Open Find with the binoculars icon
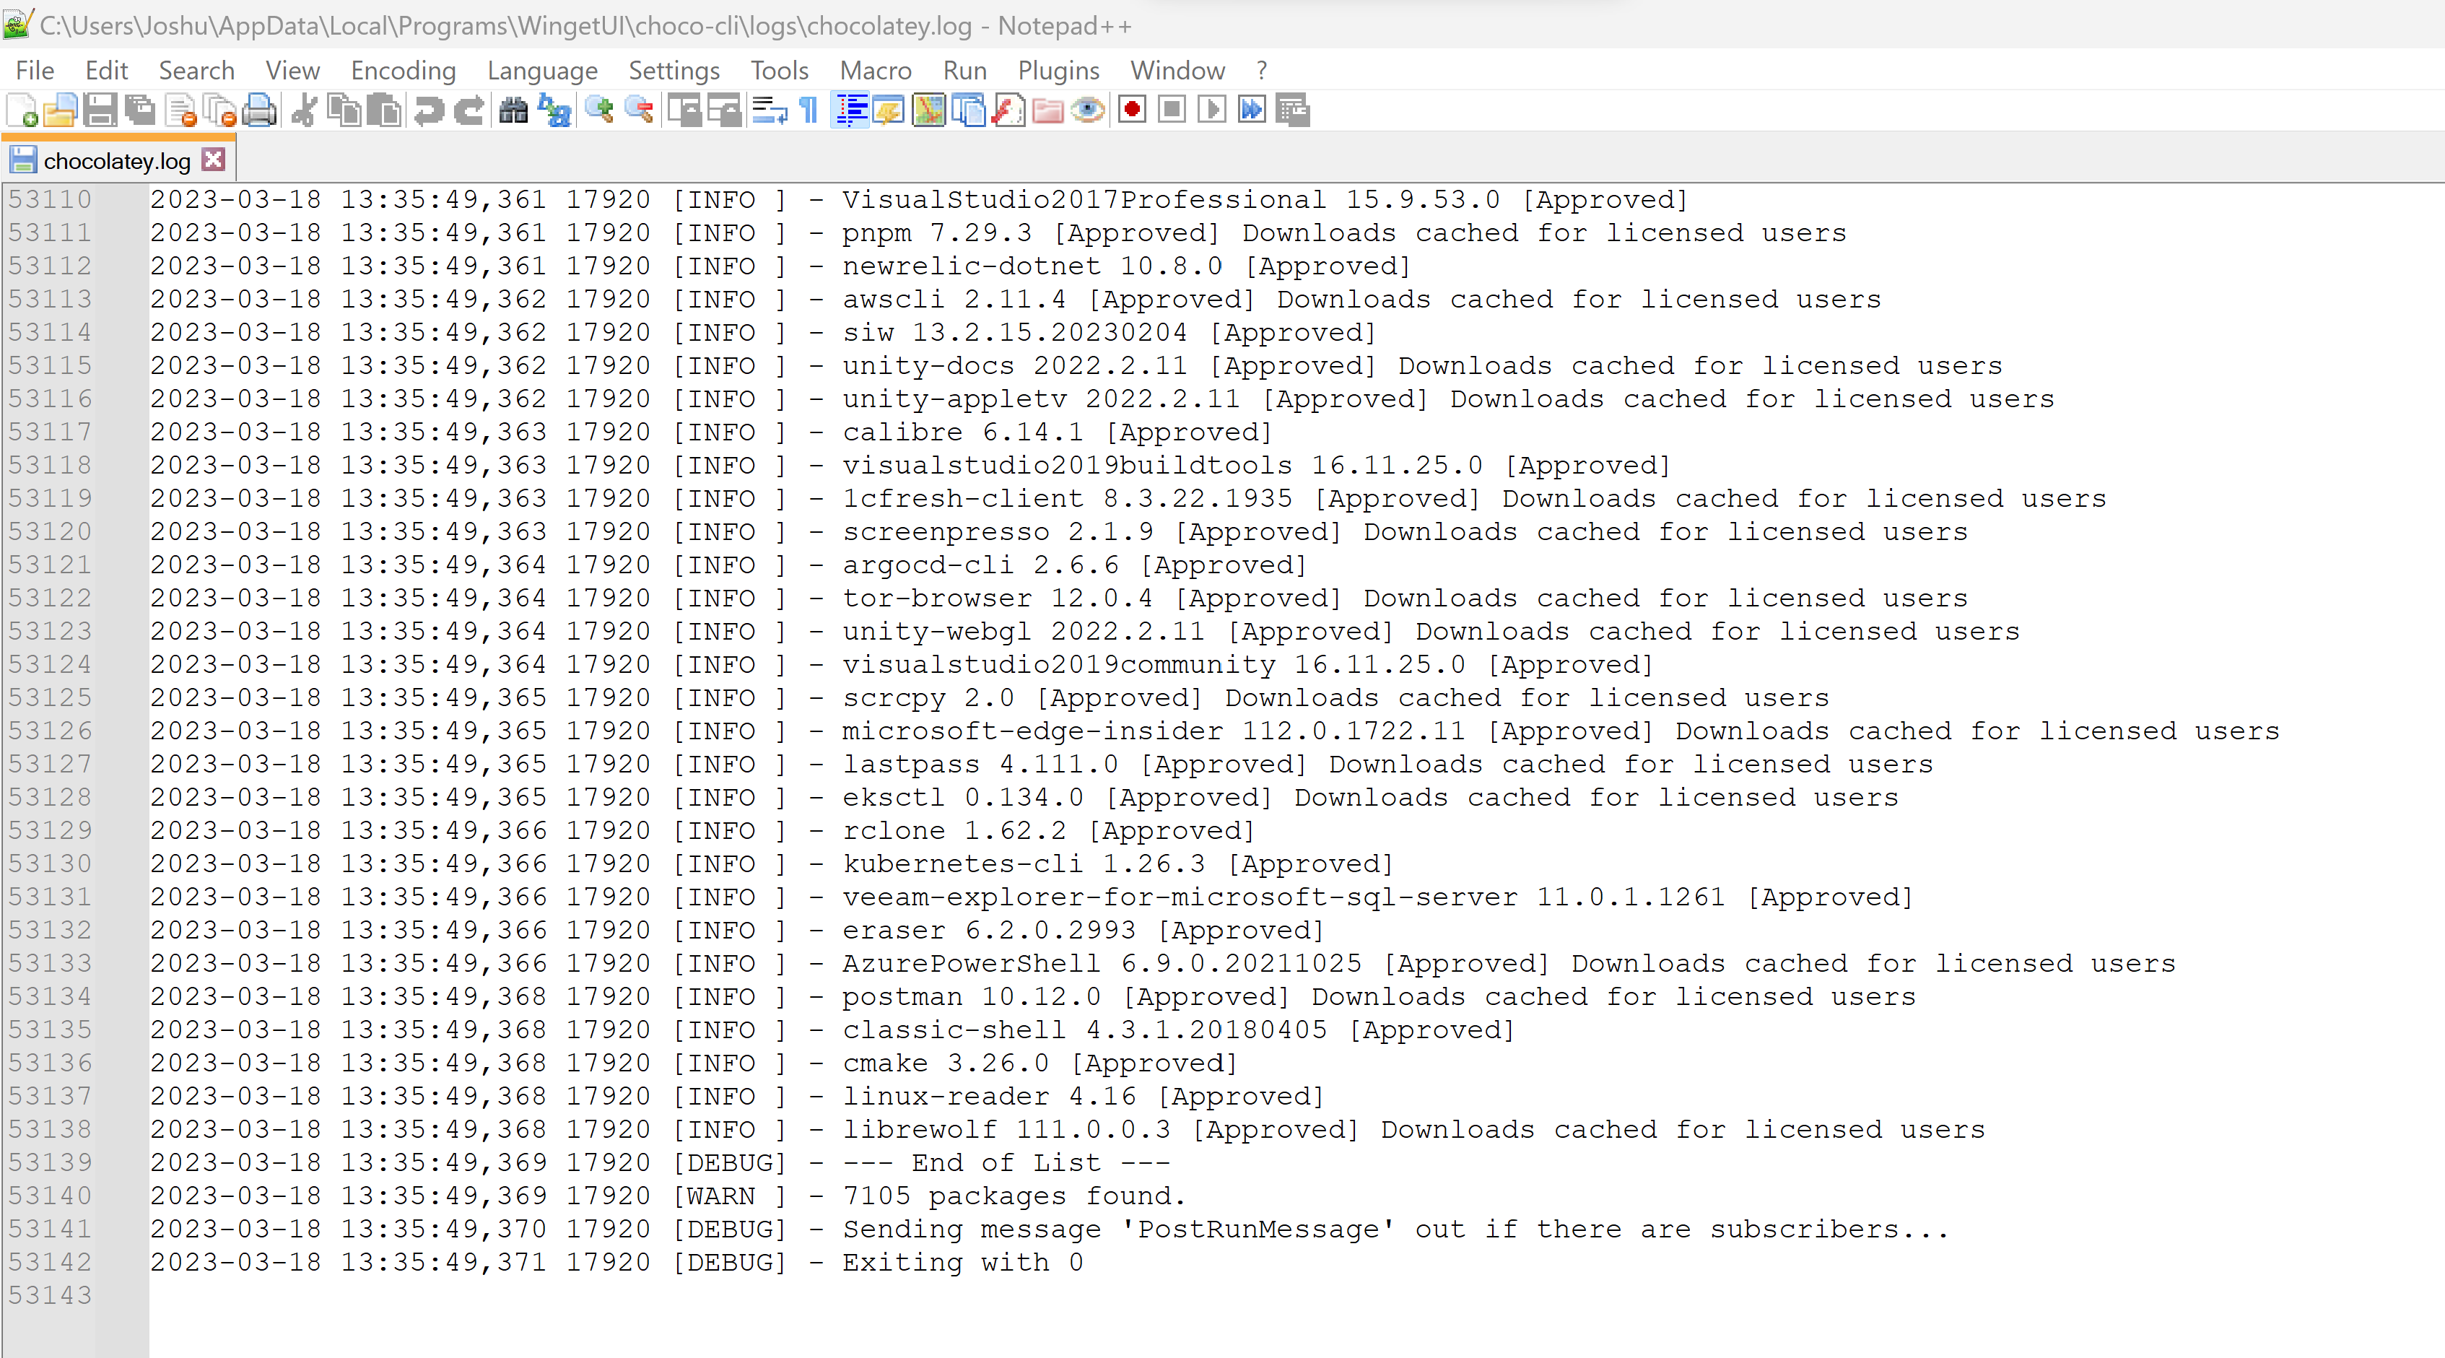2445x1358 pixels. coord(513,111)
